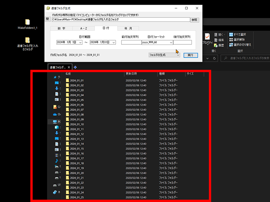Select the music note sidebar icon

56,161
